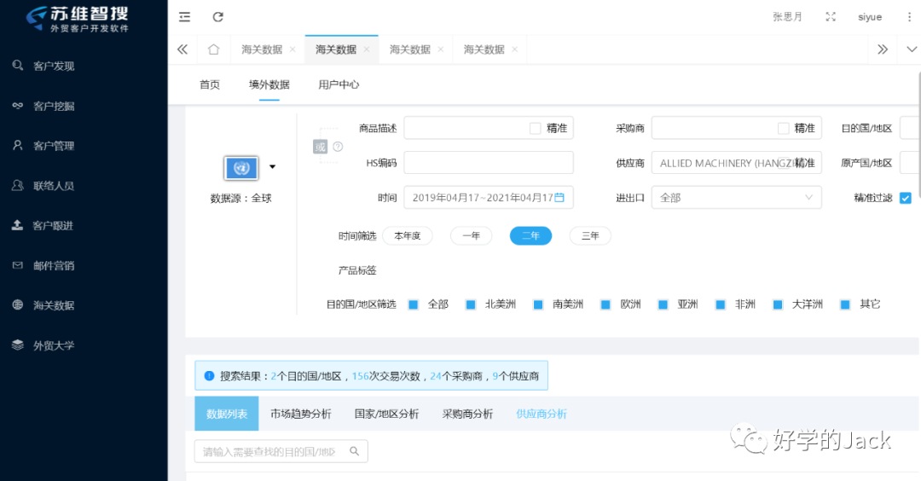Toggle the 南美洲 region checkbox
921x481 pixels.
pyautogui.click(x=538, y=304)
